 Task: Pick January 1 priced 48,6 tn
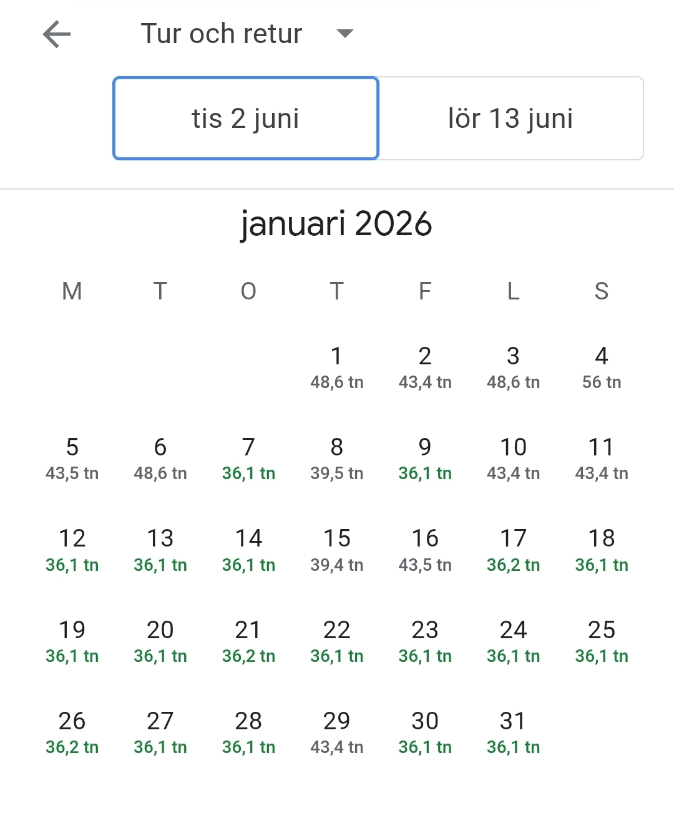(x=336, y=367)
